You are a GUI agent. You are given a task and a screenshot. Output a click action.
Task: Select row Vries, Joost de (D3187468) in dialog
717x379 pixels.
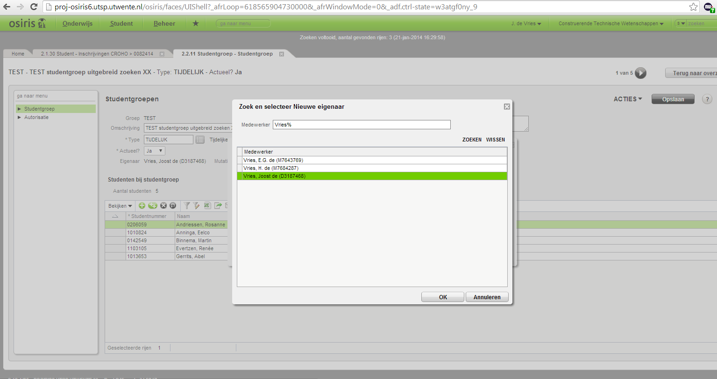pyautogui.click(x=372, y=176)
